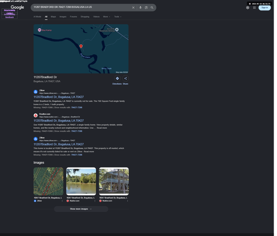
Task: Switch to the Images tab
Action: (63, 17)
